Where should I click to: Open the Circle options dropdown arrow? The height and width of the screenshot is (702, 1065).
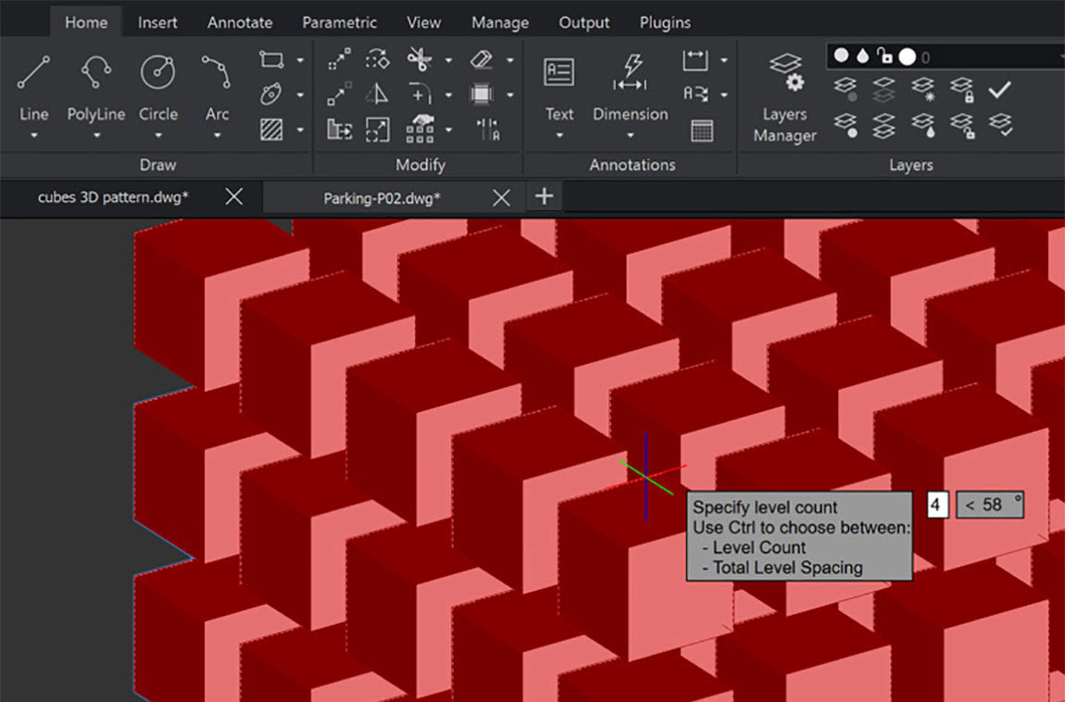click(x=158, y=136)
